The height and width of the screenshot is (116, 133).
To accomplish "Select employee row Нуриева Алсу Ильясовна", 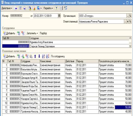I will point(66,42).
